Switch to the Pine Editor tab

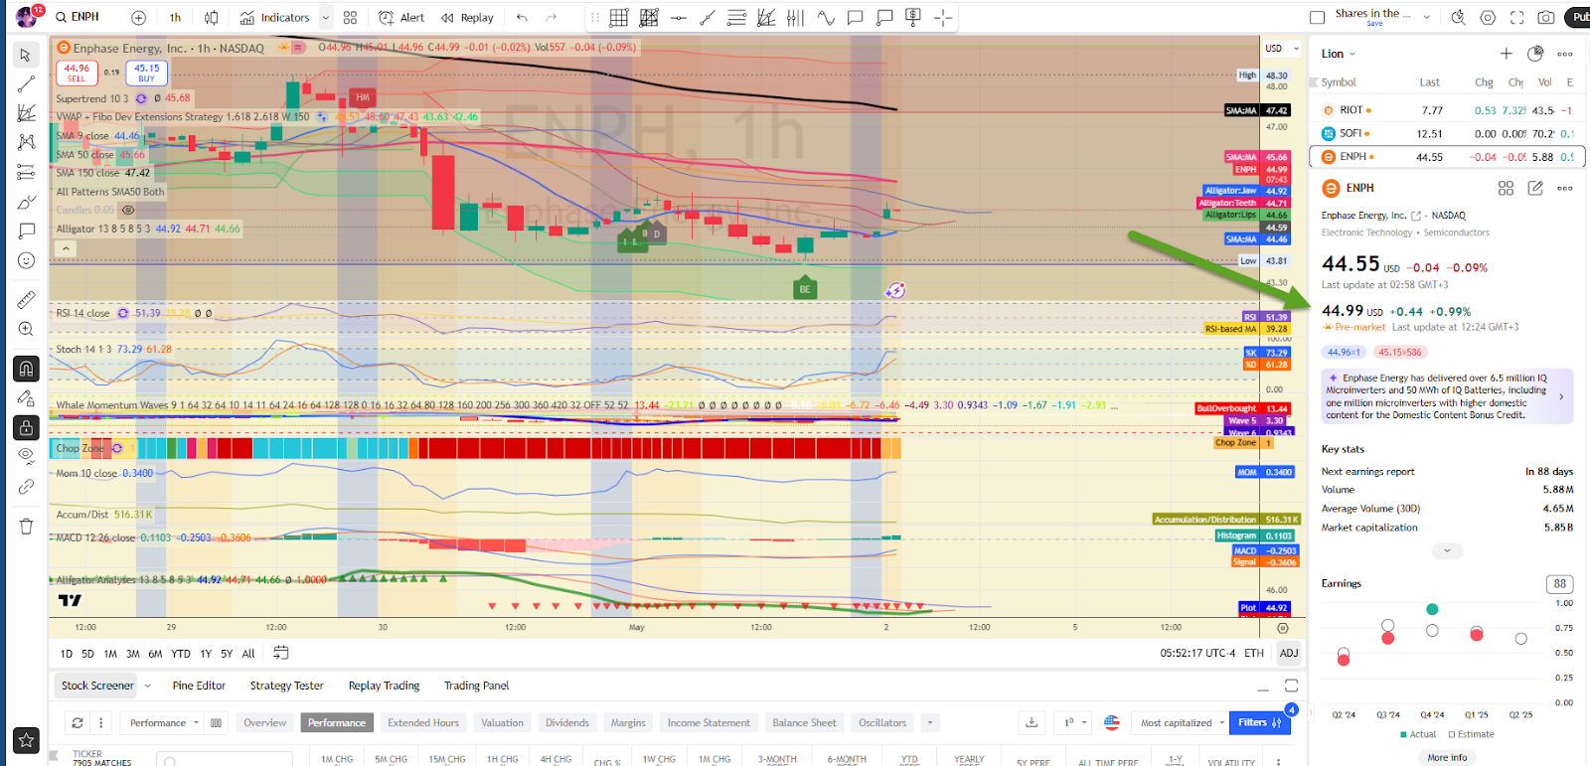199,686
